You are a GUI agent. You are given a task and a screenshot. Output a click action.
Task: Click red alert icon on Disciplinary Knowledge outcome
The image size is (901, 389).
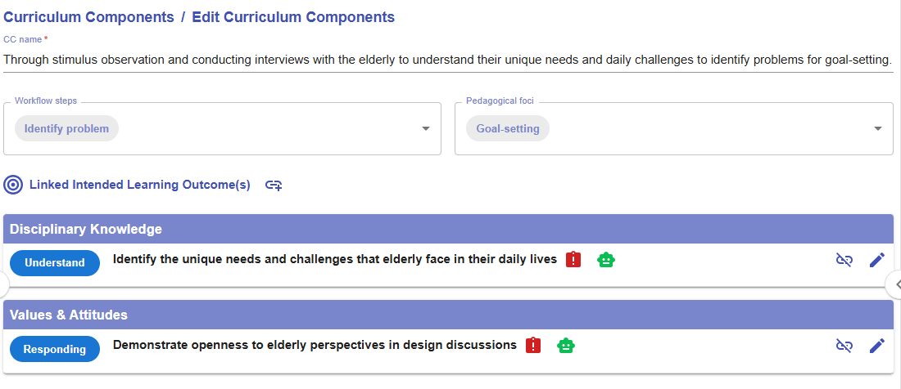tap(573, 260)
